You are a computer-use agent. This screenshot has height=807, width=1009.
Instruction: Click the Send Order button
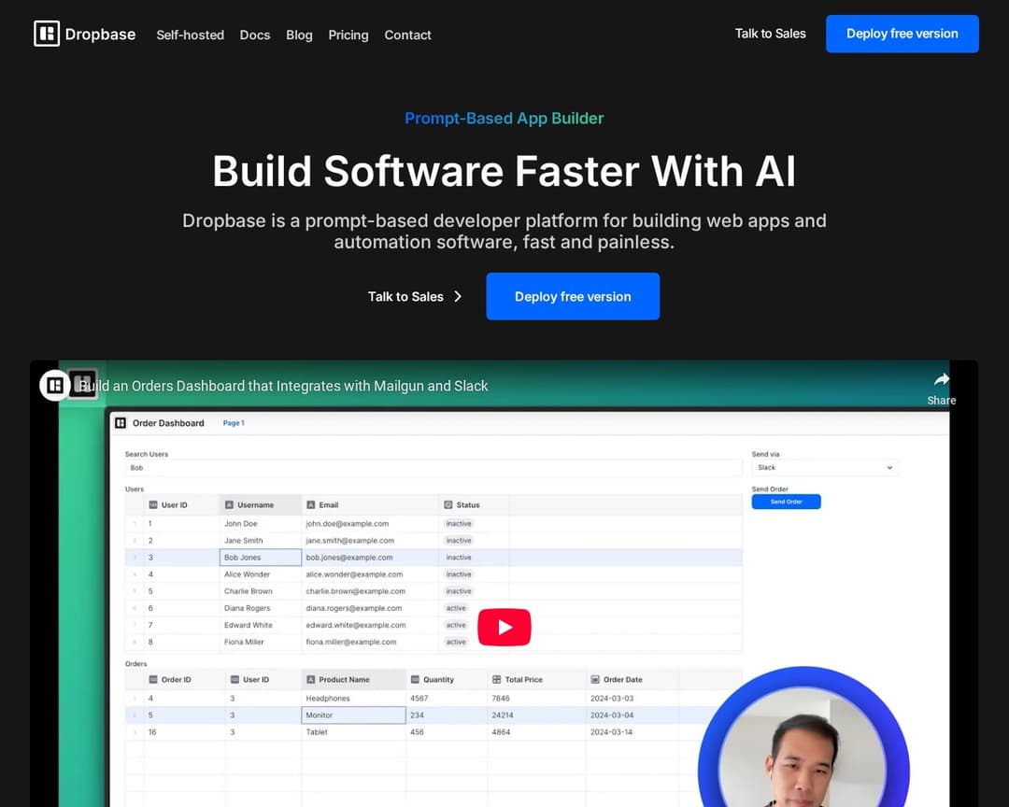click(786, 502)
